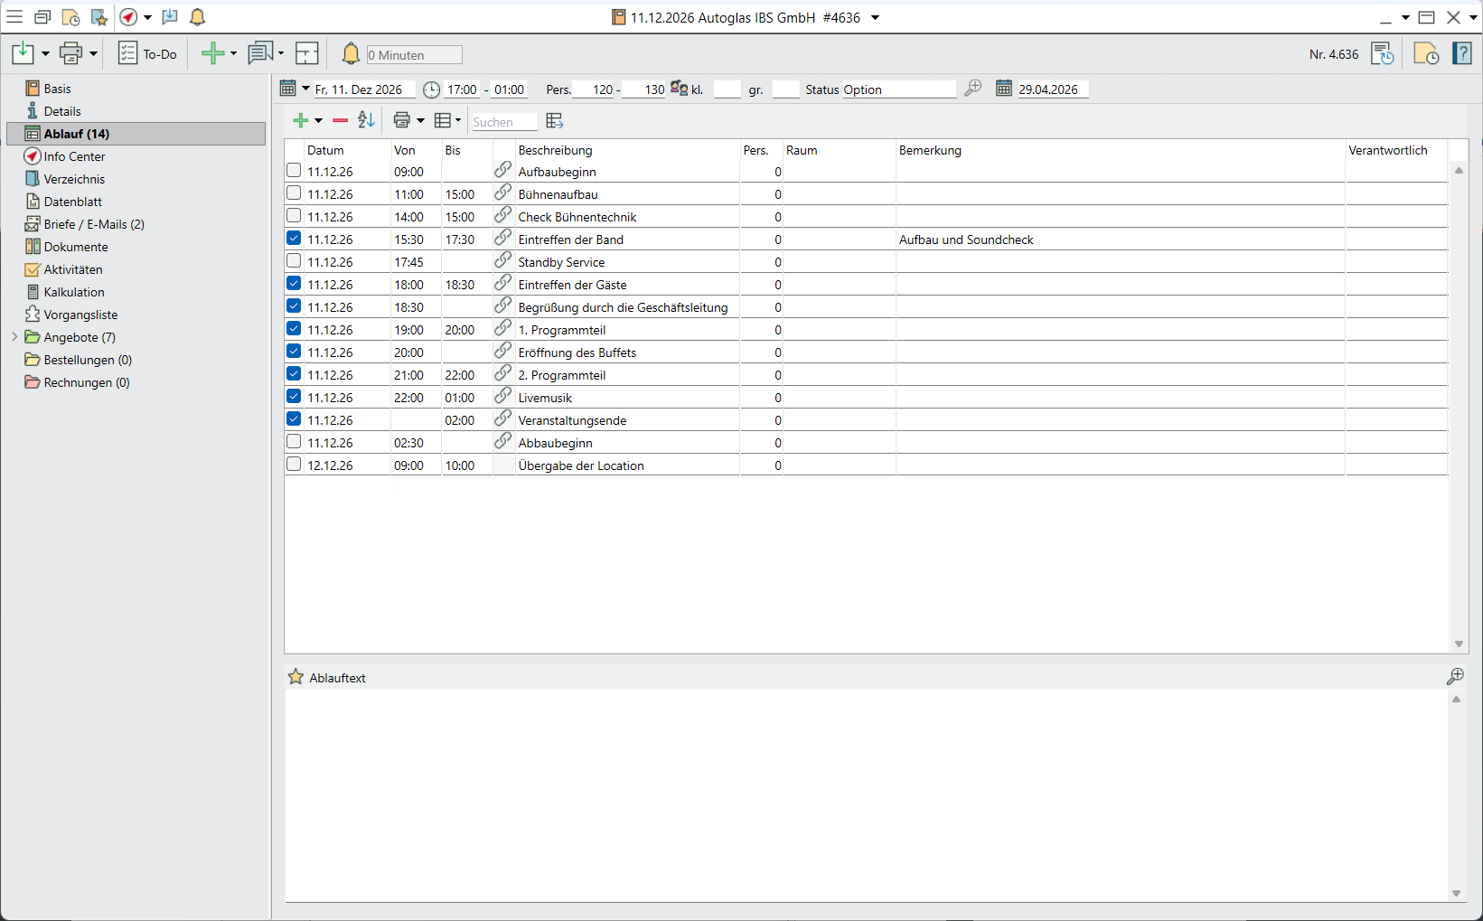Click the Suchen search field
Viewport: 1483px width, 921px height.
coord(503,122)
